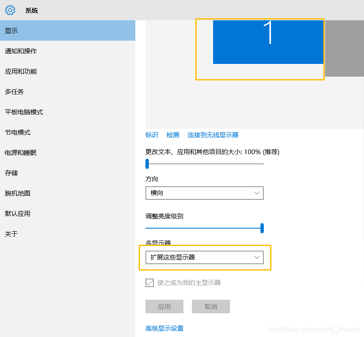Click the text size scaling slider
The width and height of the screenshot is (364, 337).
205,164
